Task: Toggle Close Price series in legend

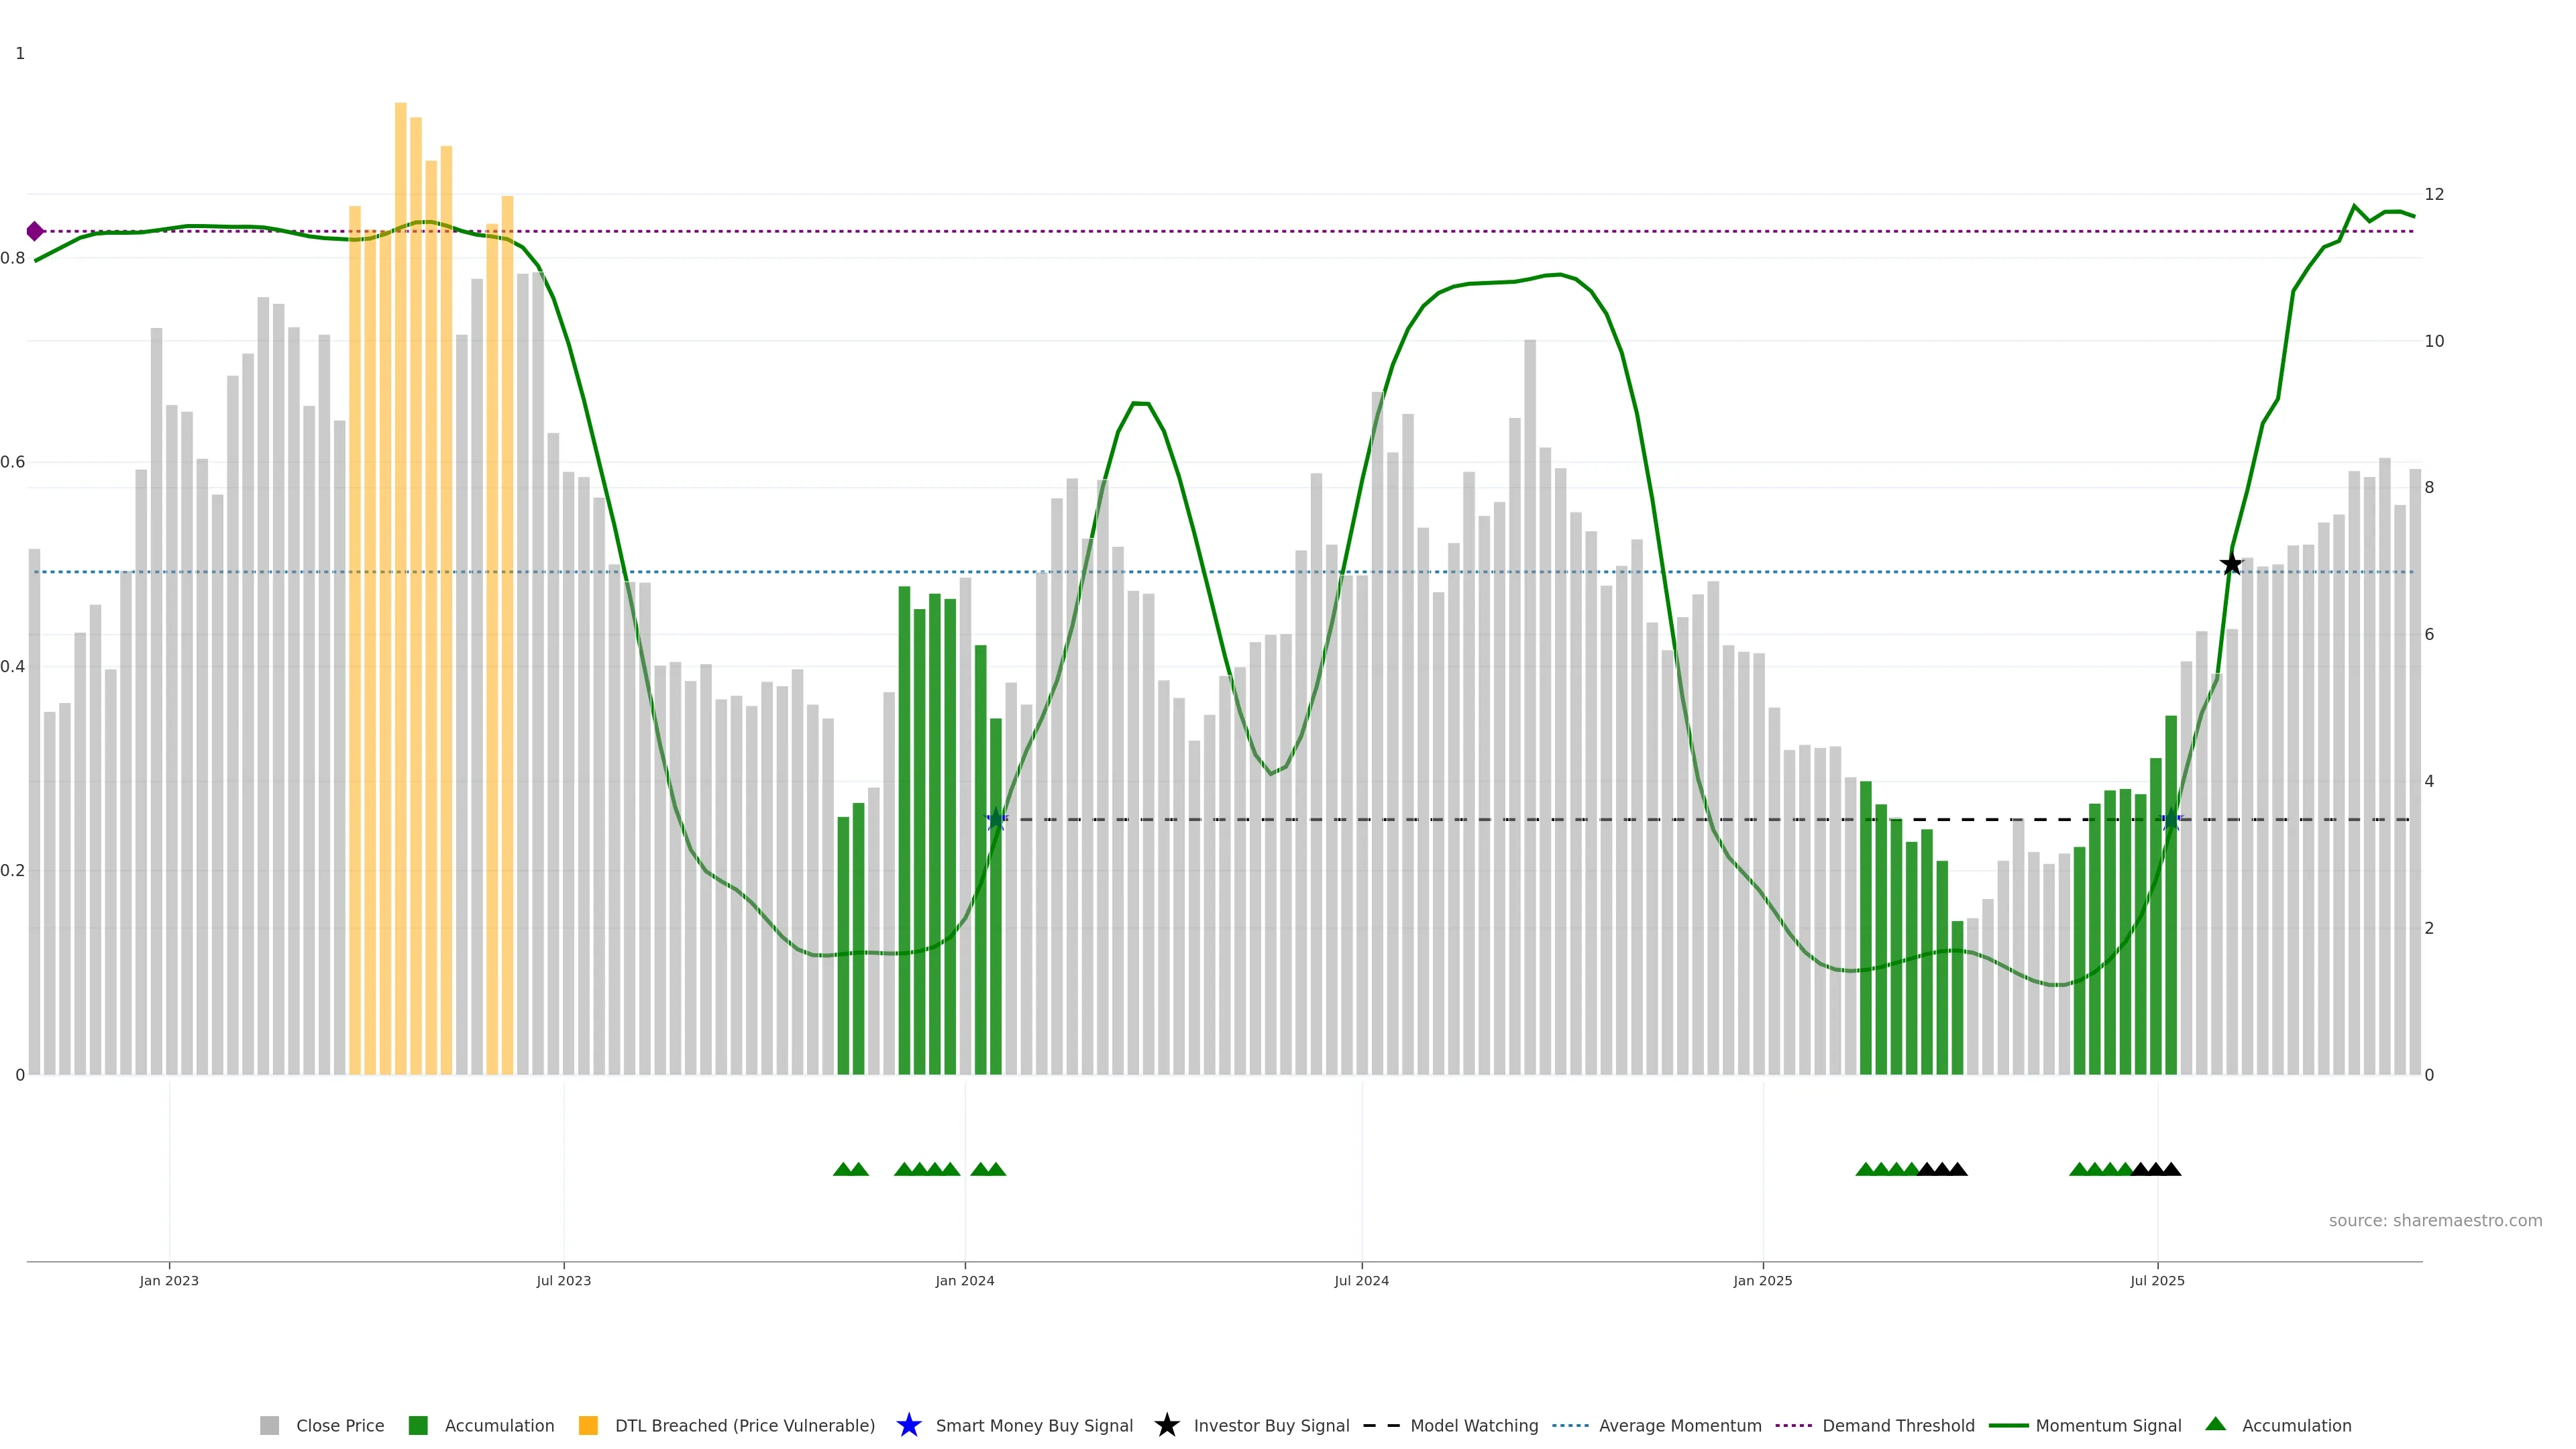Action: 339,1425
